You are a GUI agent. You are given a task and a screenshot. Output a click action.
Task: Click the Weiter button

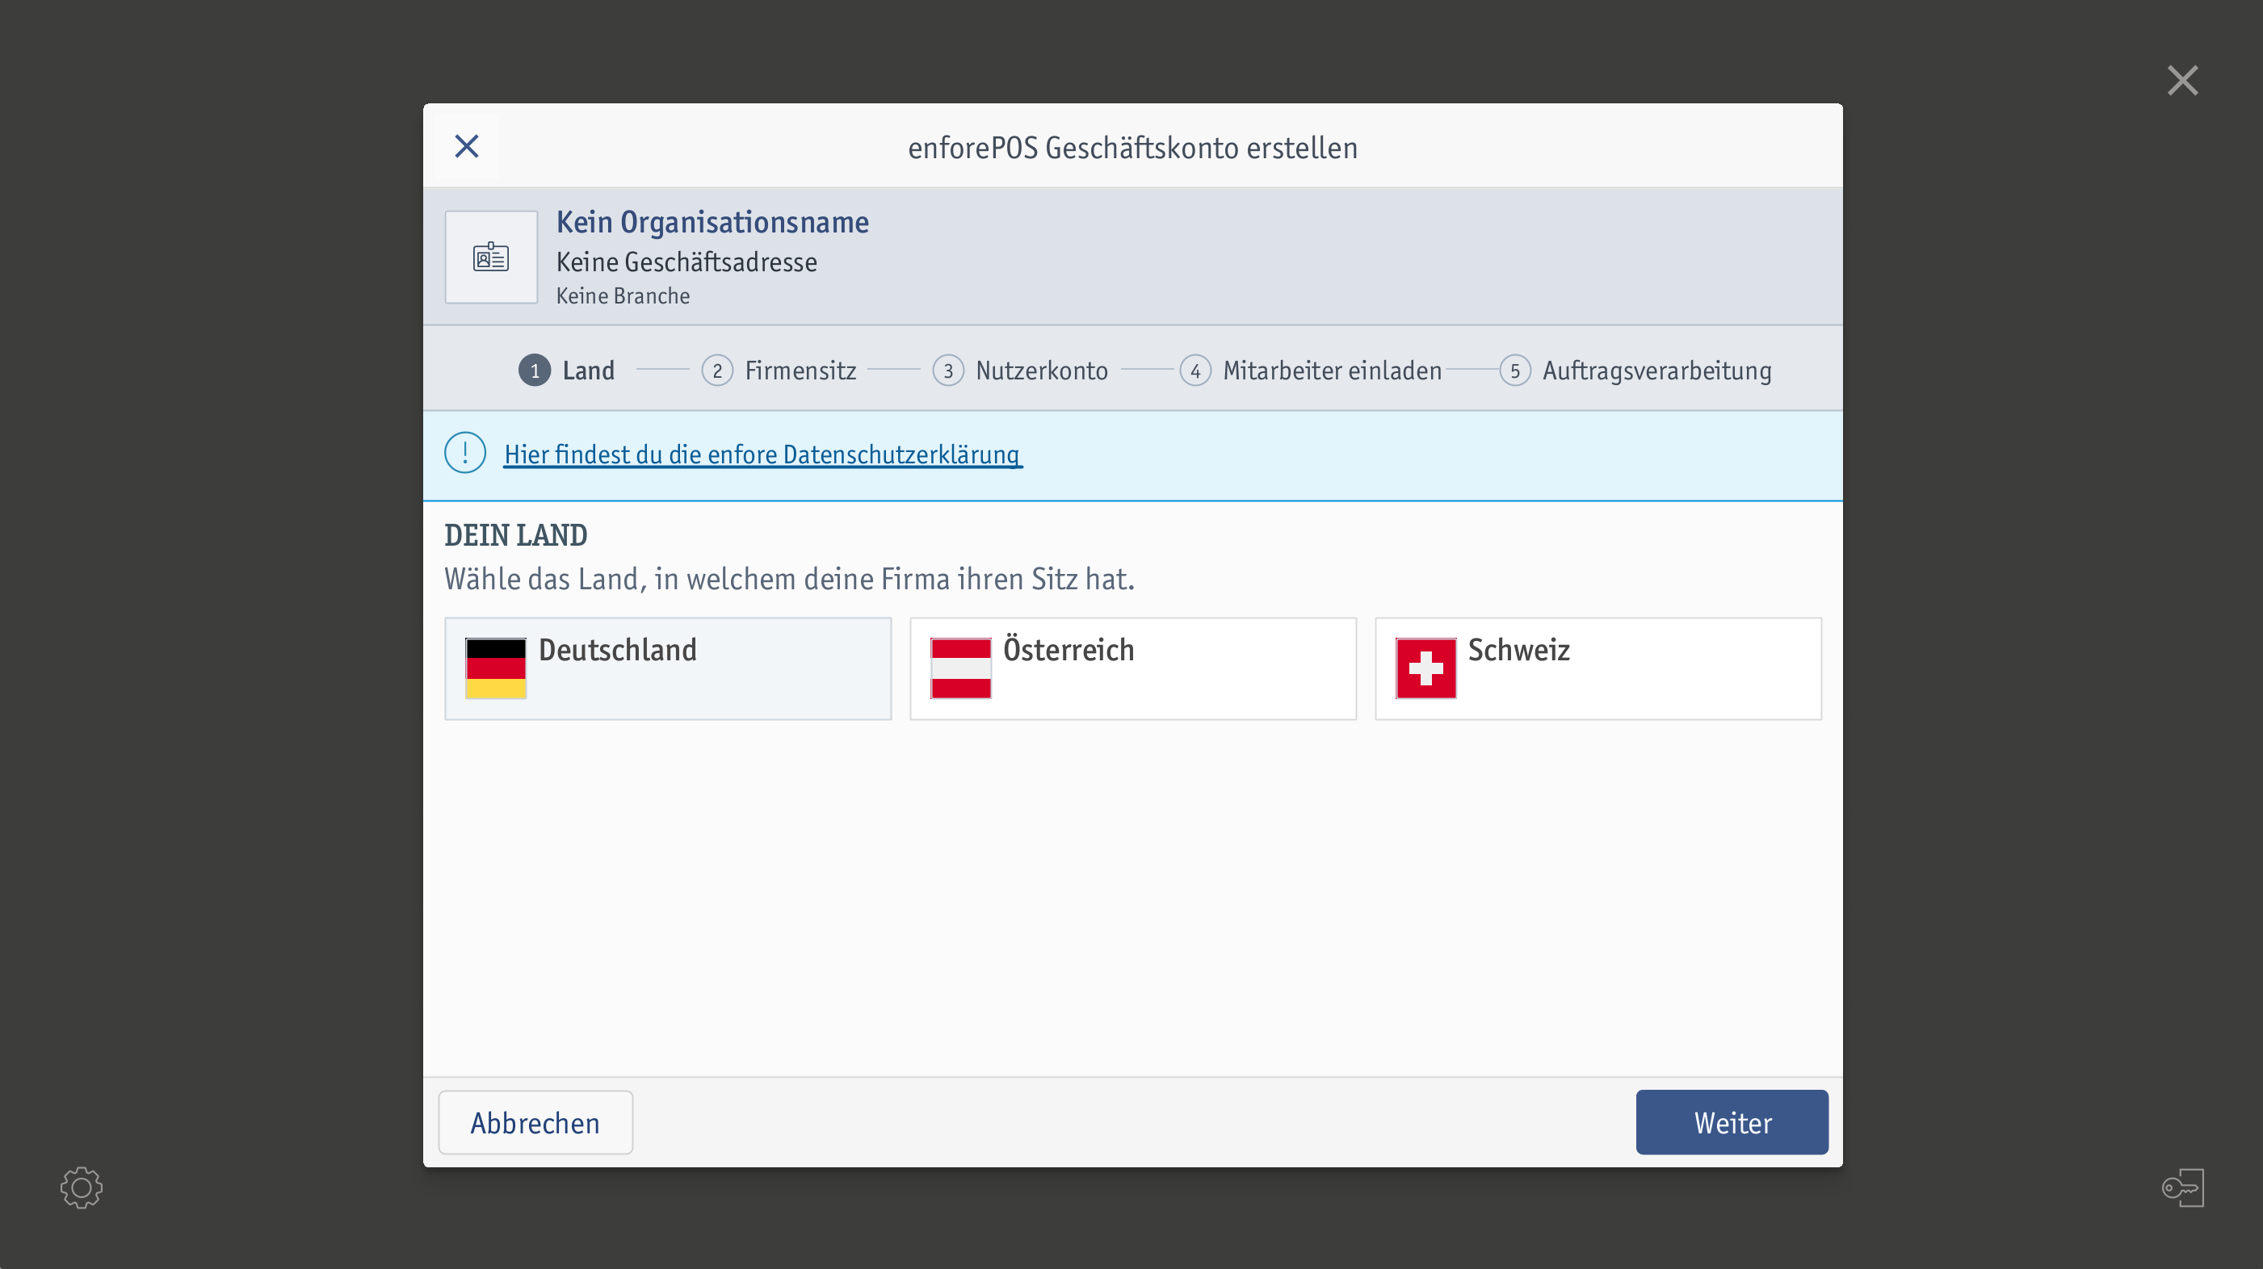1732,1122
